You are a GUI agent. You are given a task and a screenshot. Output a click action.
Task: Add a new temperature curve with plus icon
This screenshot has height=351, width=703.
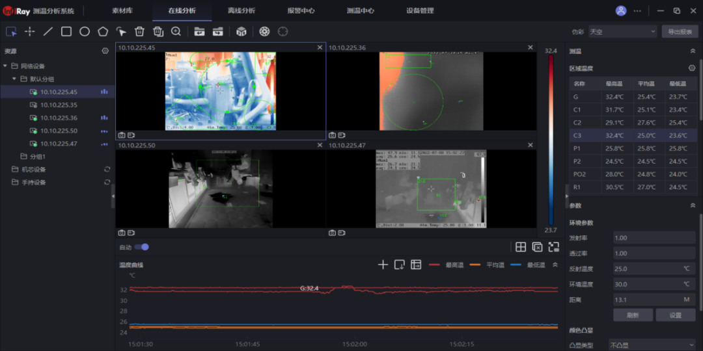pos(383,265)
